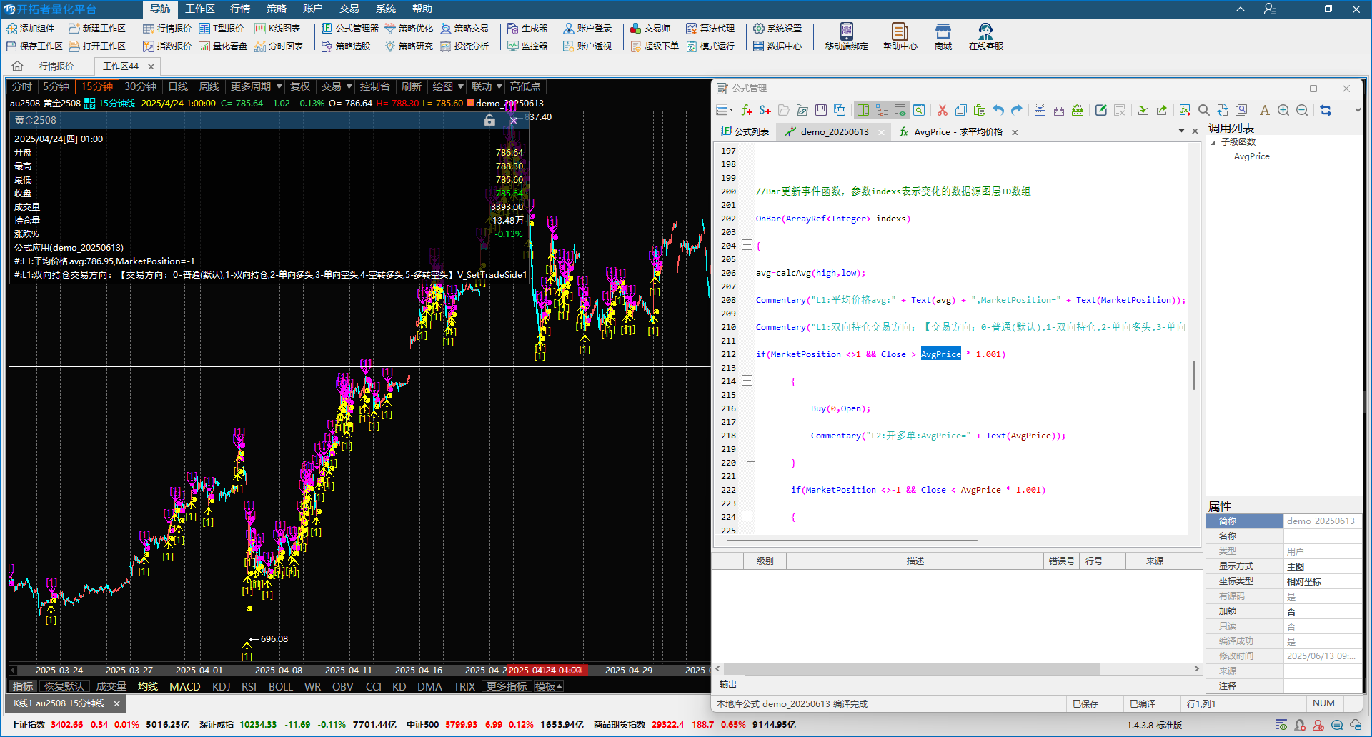This screenshot has width=1372, height=737.
Task: Click the 刷新 refresh button
Action: tap(411, 86)
